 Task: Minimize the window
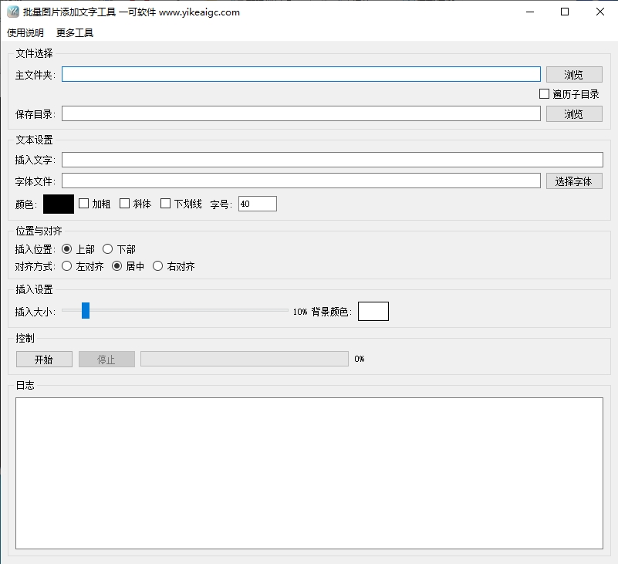tap(530, 12)
